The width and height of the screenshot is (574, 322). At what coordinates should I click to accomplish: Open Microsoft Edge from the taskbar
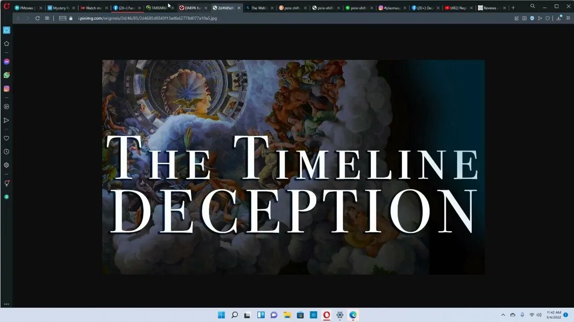[353, 315]
